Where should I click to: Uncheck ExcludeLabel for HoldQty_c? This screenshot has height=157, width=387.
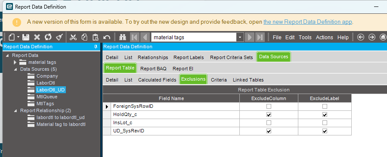325,115
